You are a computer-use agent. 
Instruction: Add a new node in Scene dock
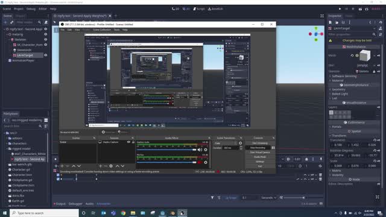click(5, 22)
